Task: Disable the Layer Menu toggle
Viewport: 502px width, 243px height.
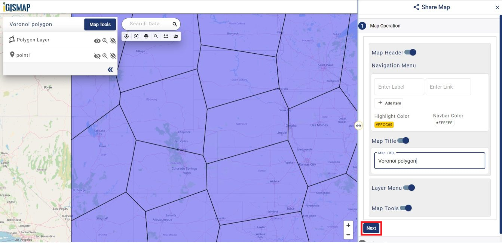Action: [409, 188]
